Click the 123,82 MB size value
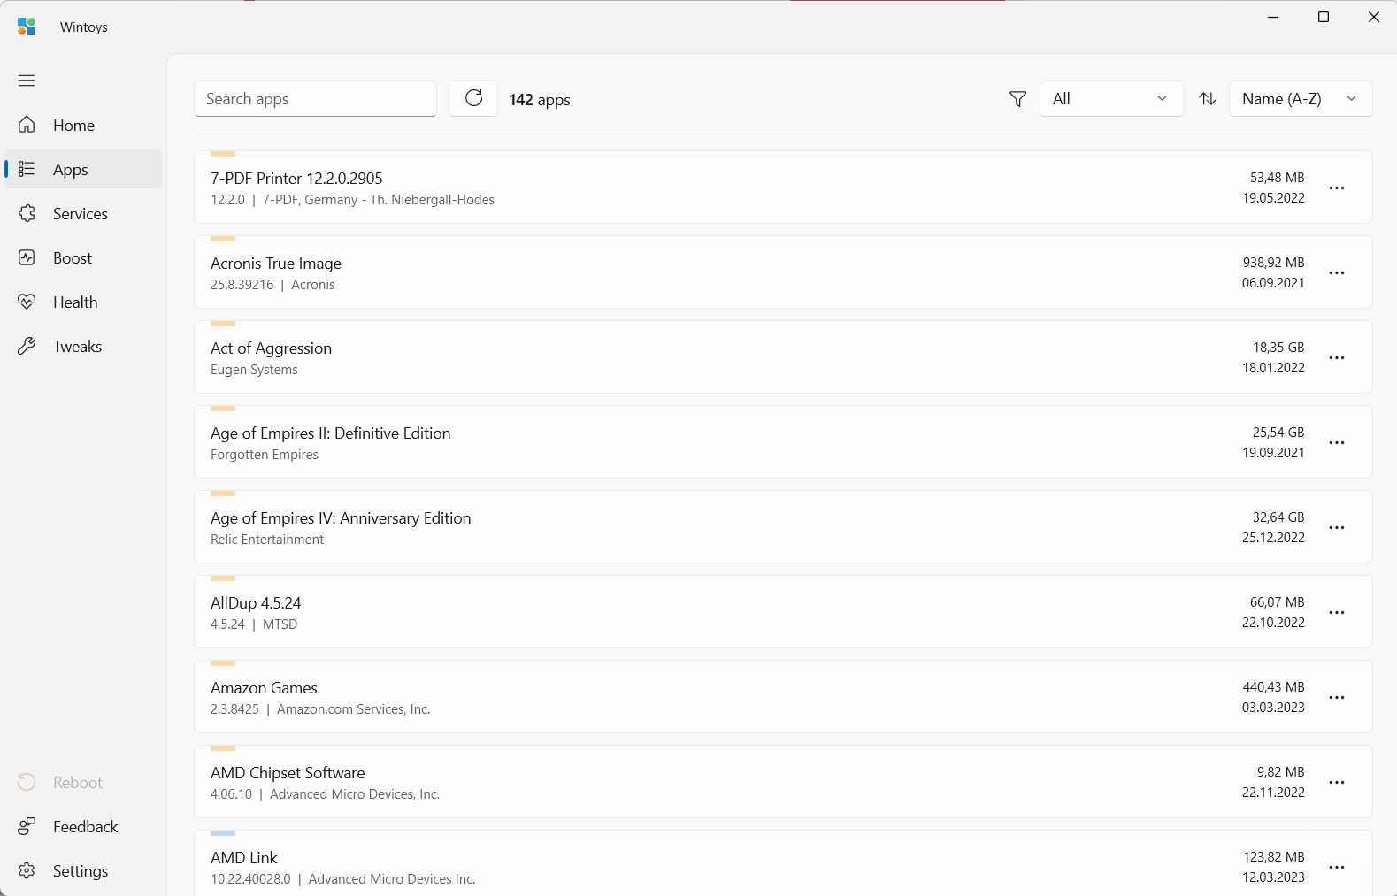Screen dimensions: 1397x896 1273,857
